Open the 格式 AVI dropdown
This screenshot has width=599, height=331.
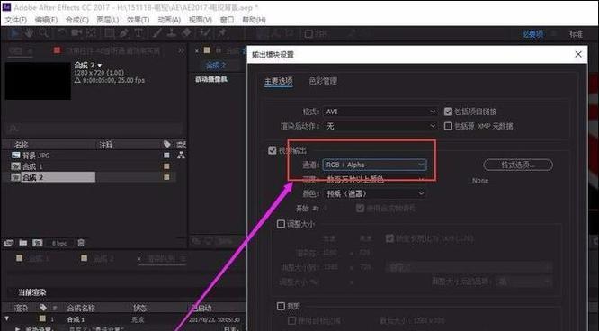tap(380, 112)
